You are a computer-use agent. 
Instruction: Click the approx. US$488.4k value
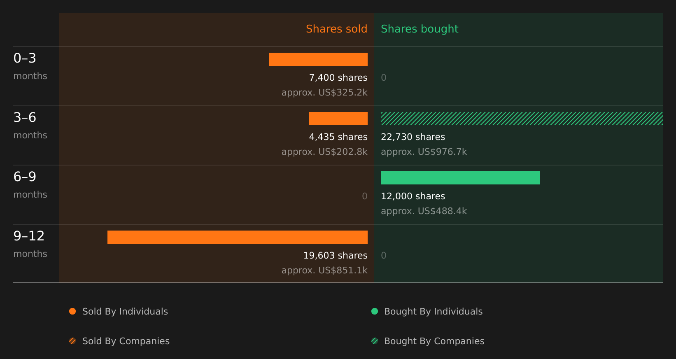click(424, 211)
